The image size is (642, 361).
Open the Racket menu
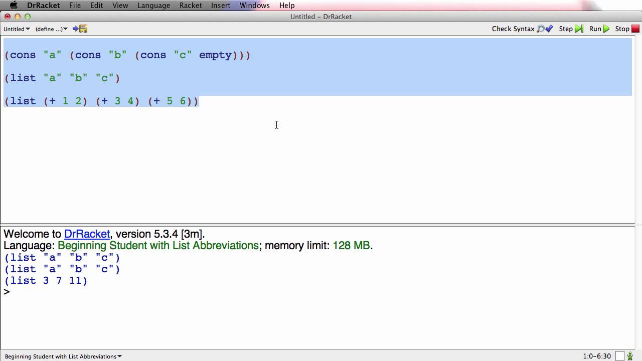point(191,6)
